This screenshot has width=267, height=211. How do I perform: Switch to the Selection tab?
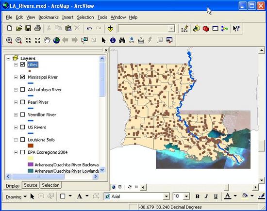[50, 185]
